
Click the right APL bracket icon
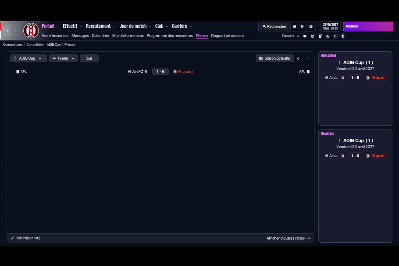[308, 72]
